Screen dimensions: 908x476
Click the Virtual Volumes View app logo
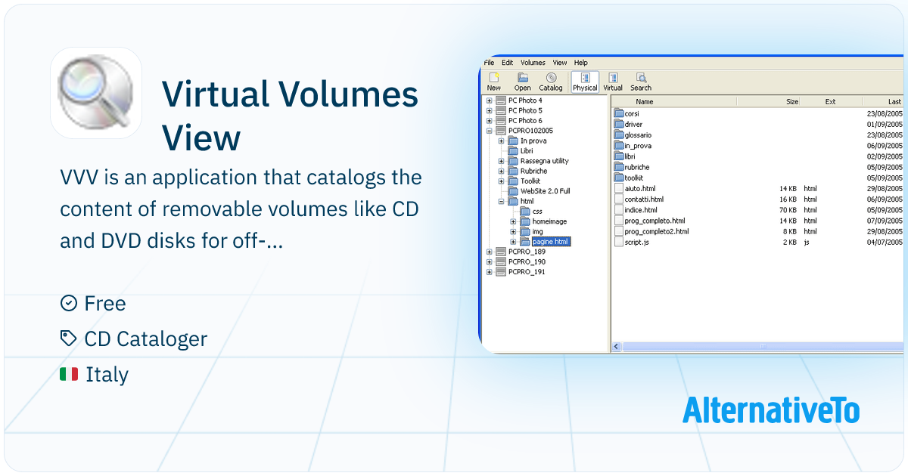click(96, 93)
